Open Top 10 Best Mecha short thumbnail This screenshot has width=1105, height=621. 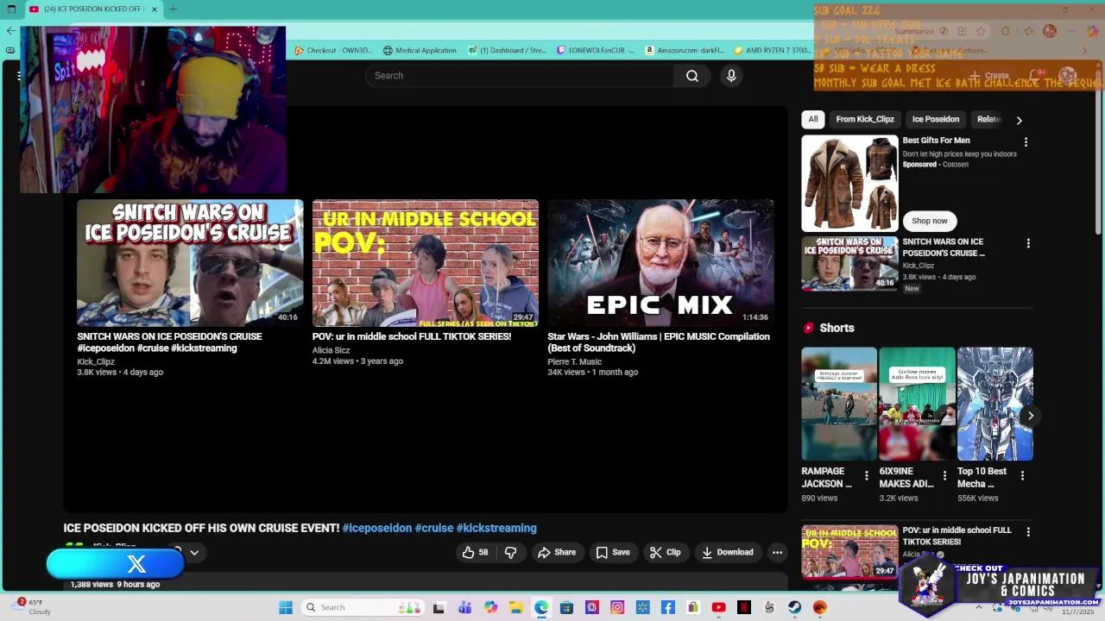(x=994, y=404)
